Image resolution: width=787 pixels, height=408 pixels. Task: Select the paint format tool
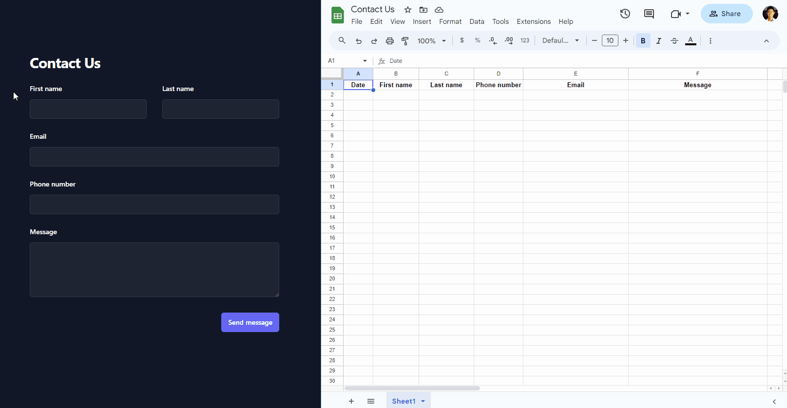pos(405,41)
